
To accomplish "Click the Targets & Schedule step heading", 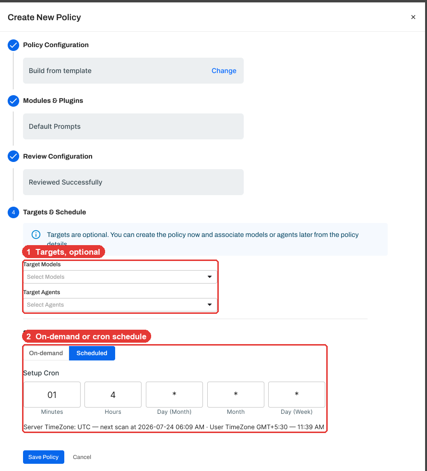I will (55, 212).
